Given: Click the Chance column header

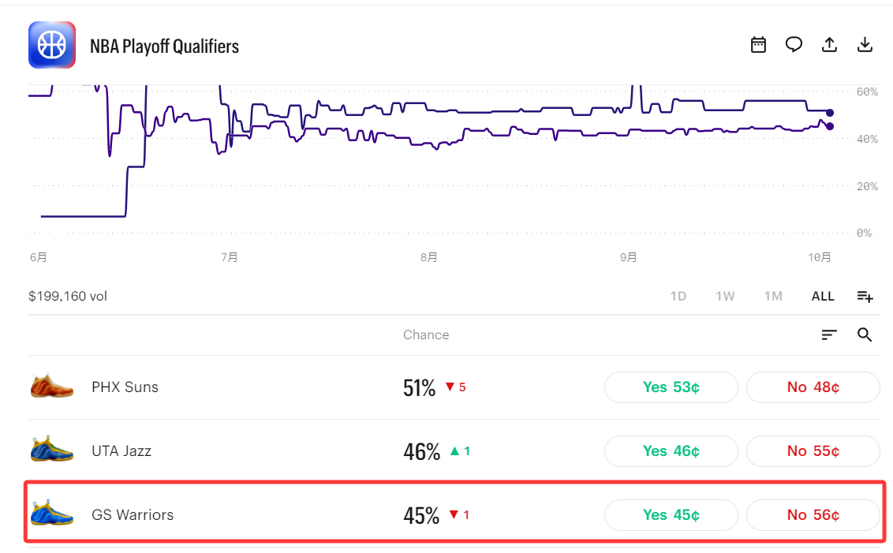Looking at the screenshot, I should 426,334.
